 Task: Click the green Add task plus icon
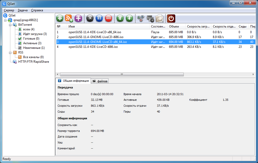pos(60,18)
